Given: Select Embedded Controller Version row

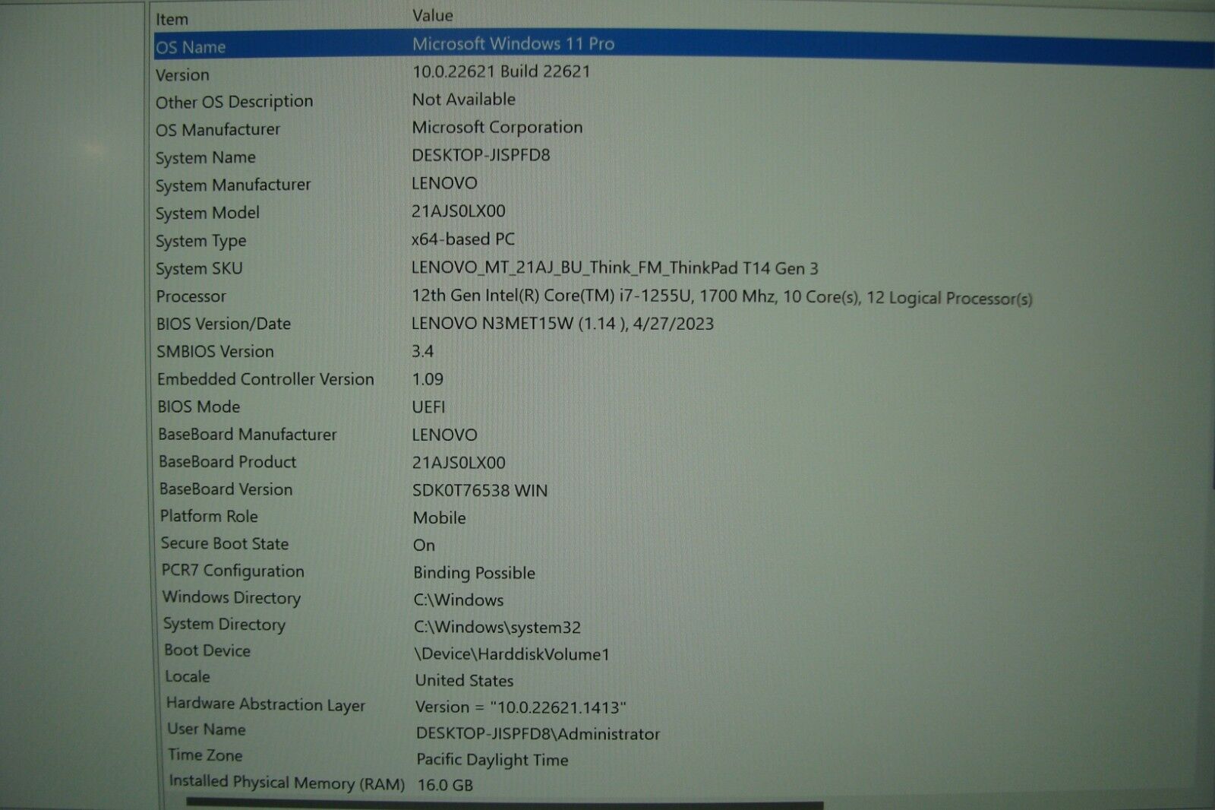Looking at the screenshot, I should 266,379.
